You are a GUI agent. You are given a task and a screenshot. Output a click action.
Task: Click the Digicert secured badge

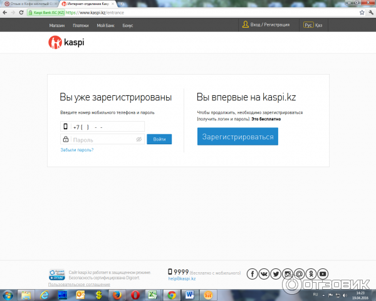[x=57, y=274]
